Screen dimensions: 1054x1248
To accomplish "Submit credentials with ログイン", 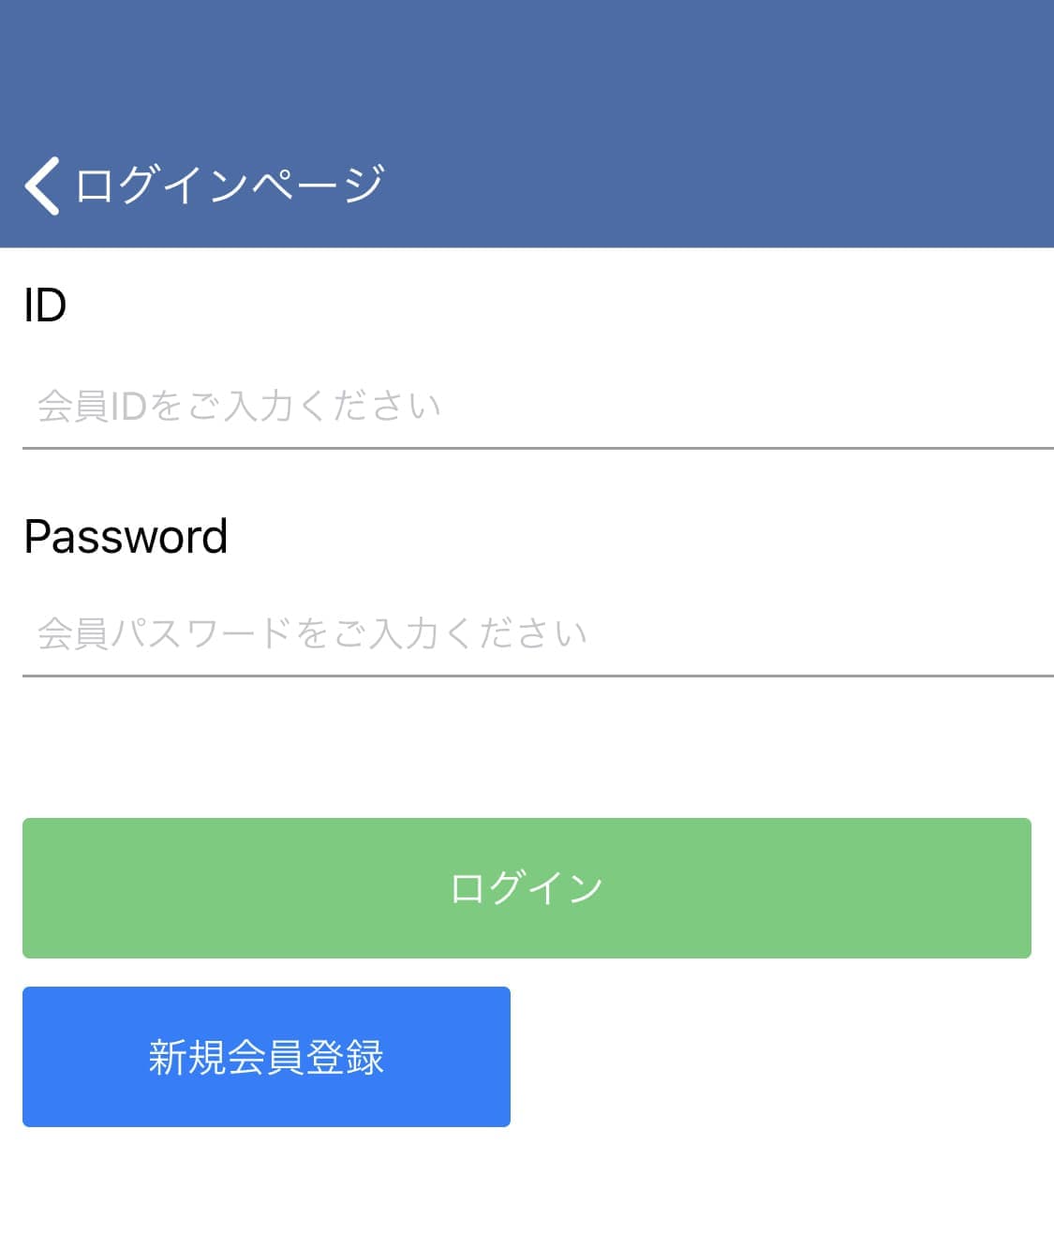I will click(x=527, y=888).
